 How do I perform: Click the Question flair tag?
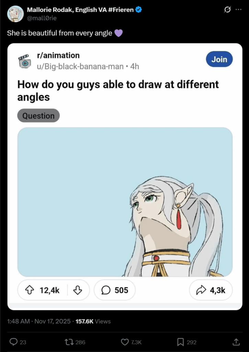(38, 116)
